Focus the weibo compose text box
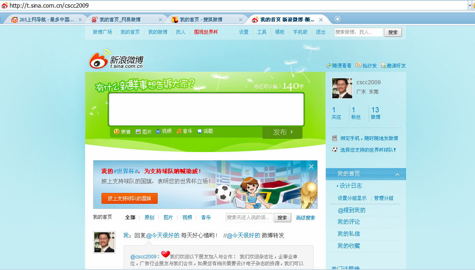The width and height of the screenshot is (475, 270). pos(206,110)
